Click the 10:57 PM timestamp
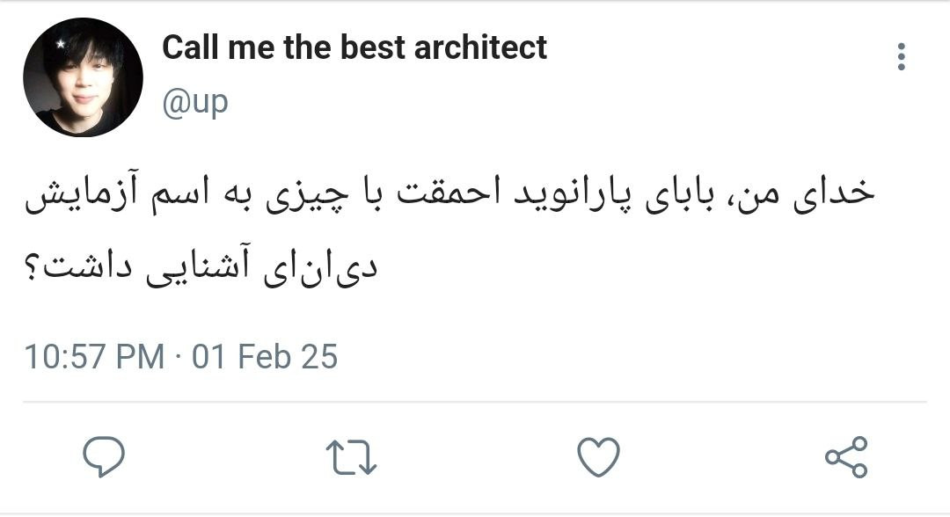This screenshot has height=517, width=950. [x=94, y=357]
